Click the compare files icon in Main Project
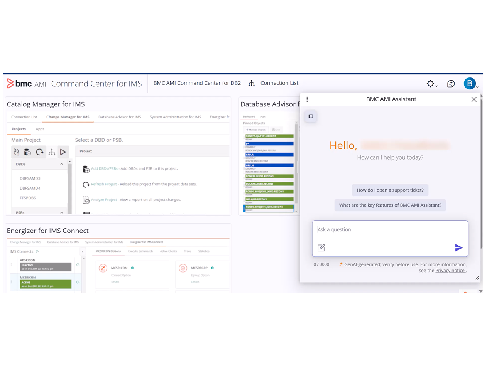Screen dimensions: 487x367 click(17, 152)
